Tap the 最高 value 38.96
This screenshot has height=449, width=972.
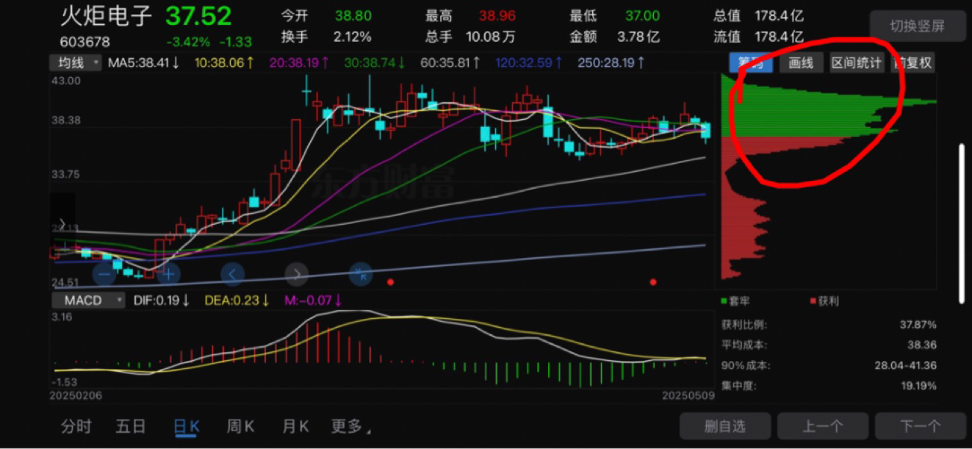tap(497, 15)
